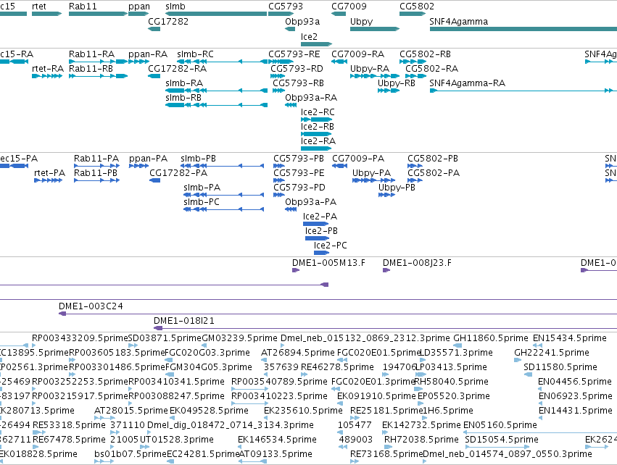Click the CG5802-PA protein label
The image size is (617, 465).
pyautogui.click(x=434, y=173)
